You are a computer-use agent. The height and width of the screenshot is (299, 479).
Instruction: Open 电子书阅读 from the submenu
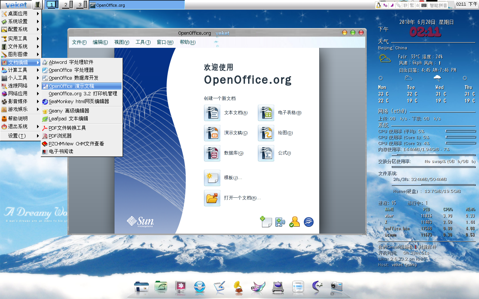coord(82,151)
